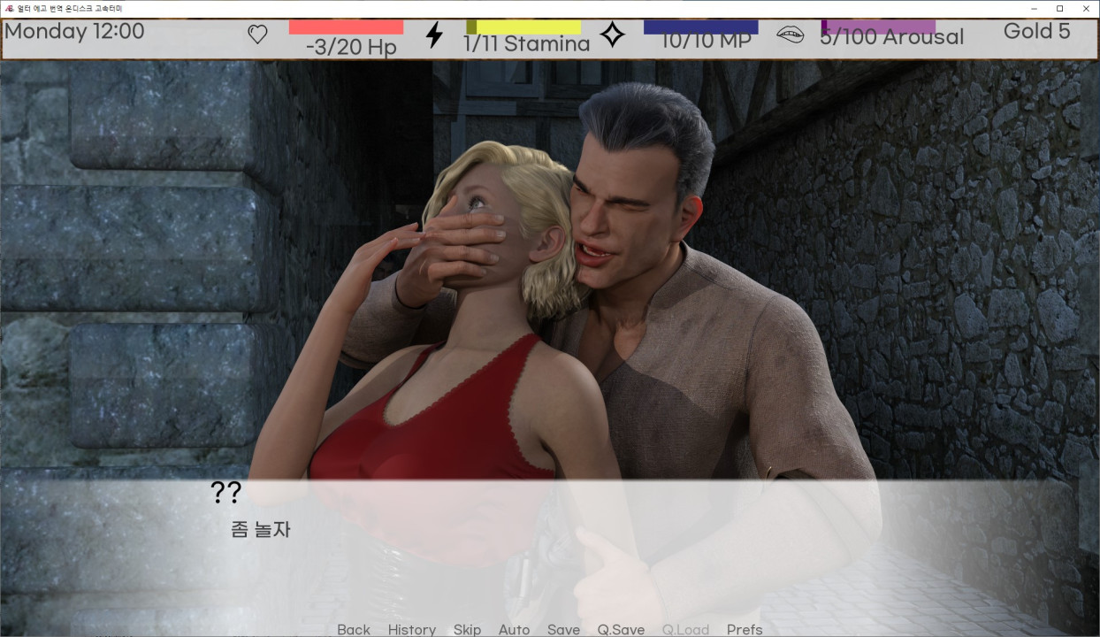Click the four-point star MP icon
The image size is (1100, 637).
pyautogui.click(x=612, y=35)
